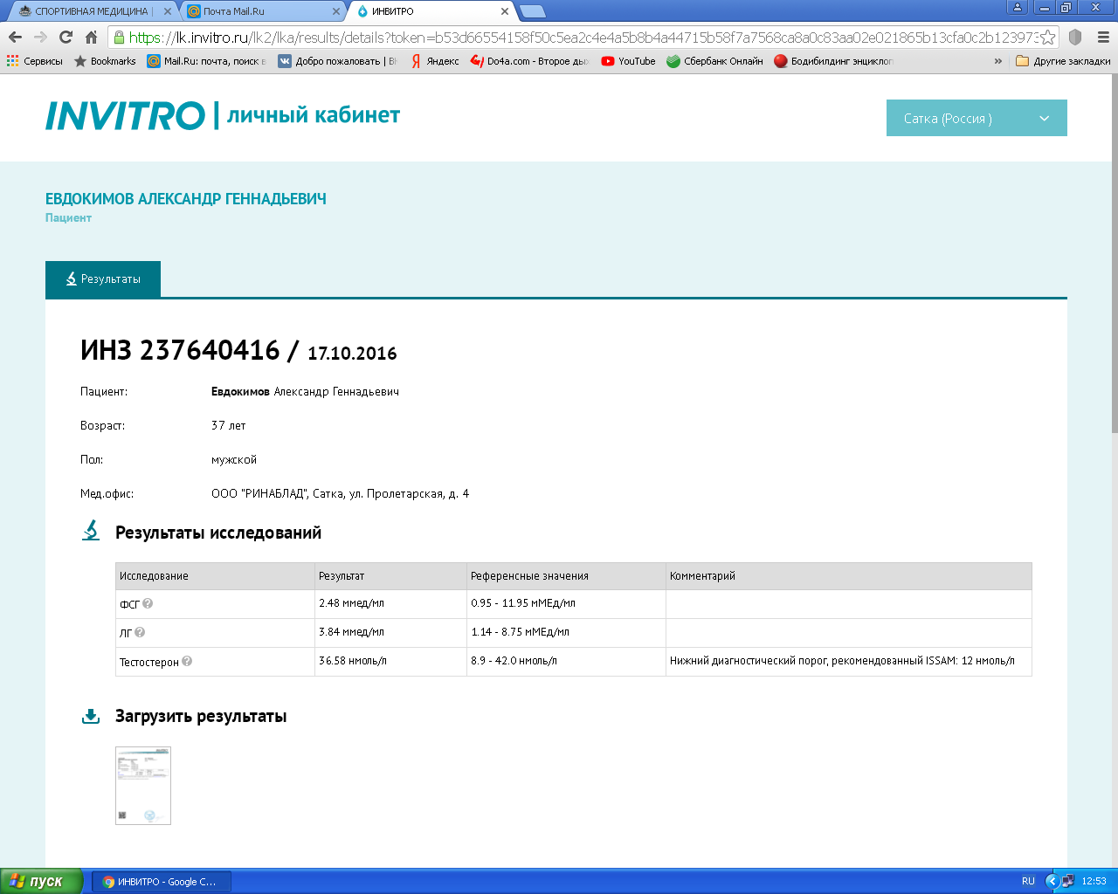Click the address bar URL field
1118x894 pixels.
[x=576, y=38]
